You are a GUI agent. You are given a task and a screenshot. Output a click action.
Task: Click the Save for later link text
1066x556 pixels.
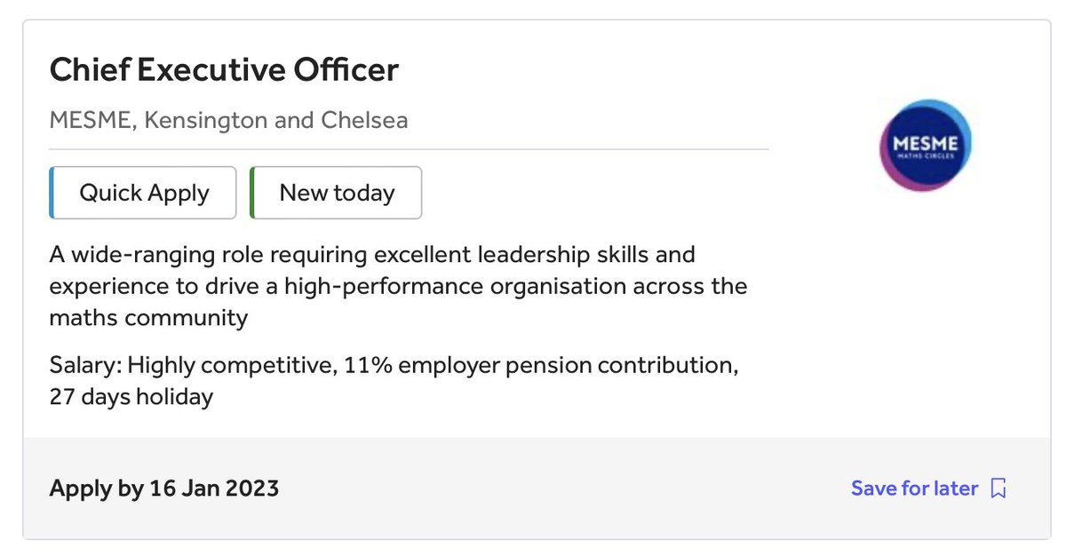(914, 488)
